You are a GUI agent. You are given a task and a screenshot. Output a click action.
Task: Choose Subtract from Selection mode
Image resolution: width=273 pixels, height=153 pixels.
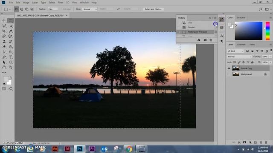26,9
